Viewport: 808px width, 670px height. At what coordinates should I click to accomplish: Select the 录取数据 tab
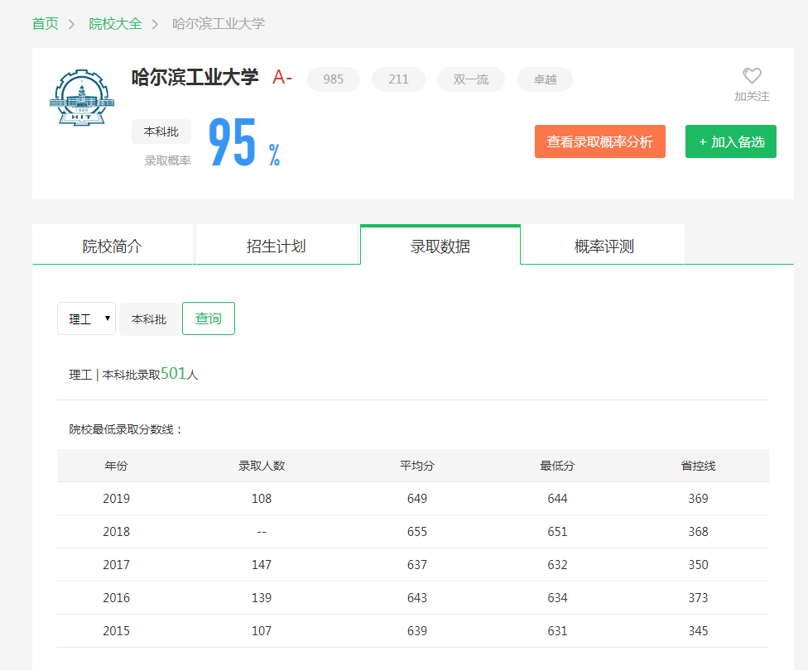(440, 246)
